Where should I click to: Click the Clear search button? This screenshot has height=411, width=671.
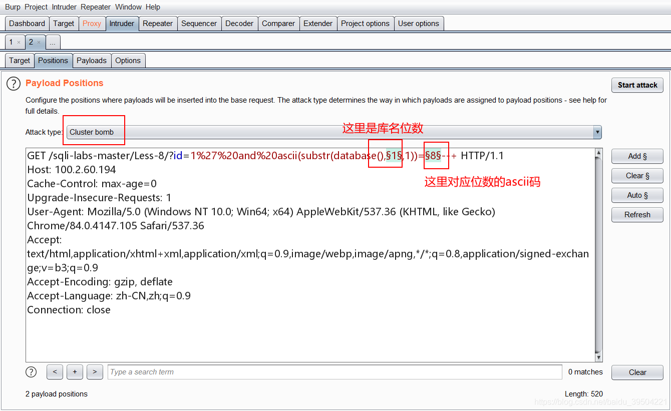(x=637, y=372)
